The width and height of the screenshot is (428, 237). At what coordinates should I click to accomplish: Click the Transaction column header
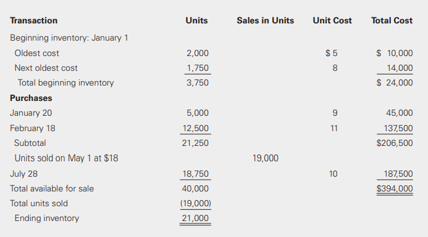tap(33, 20)
